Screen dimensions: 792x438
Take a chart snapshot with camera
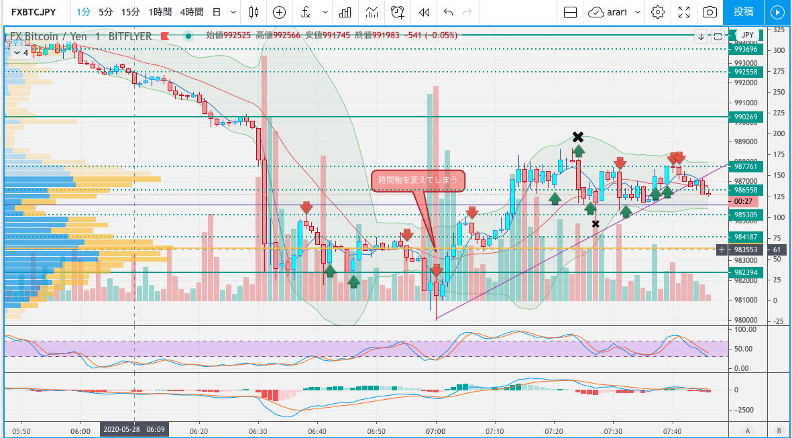(709, 12)
